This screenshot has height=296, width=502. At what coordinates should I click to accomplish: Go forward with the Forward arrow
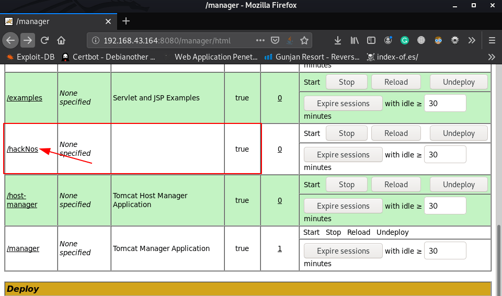(28, 40)
